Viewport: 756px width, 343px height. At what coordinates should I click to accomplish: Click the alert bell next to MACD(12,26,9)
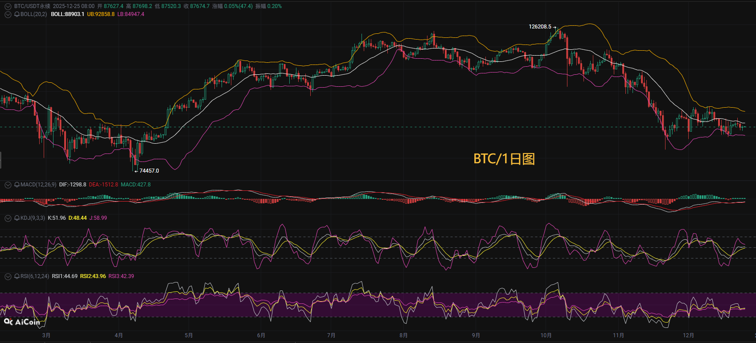click(x=17, y=185)
